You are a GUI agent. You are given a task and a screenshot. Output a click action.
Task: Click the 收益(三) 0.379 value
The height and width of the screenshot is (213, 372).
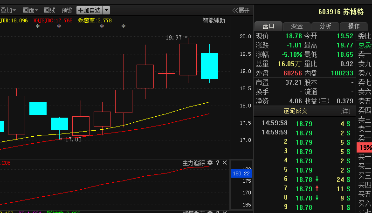(345, 101)
